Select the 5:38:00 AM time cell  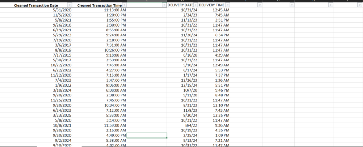99,140
